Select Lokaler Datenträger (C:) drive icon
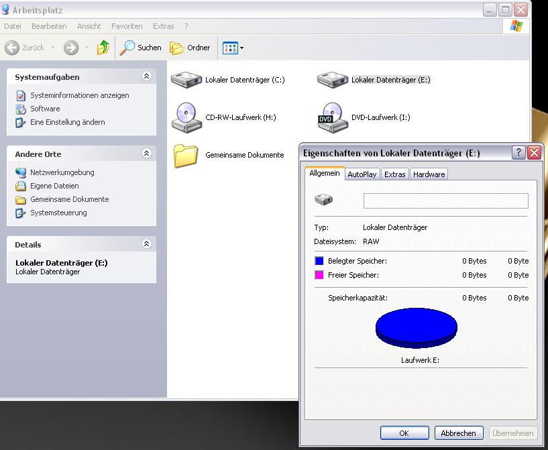Viewport: 548px width, 450px height. tap(186, 80)
